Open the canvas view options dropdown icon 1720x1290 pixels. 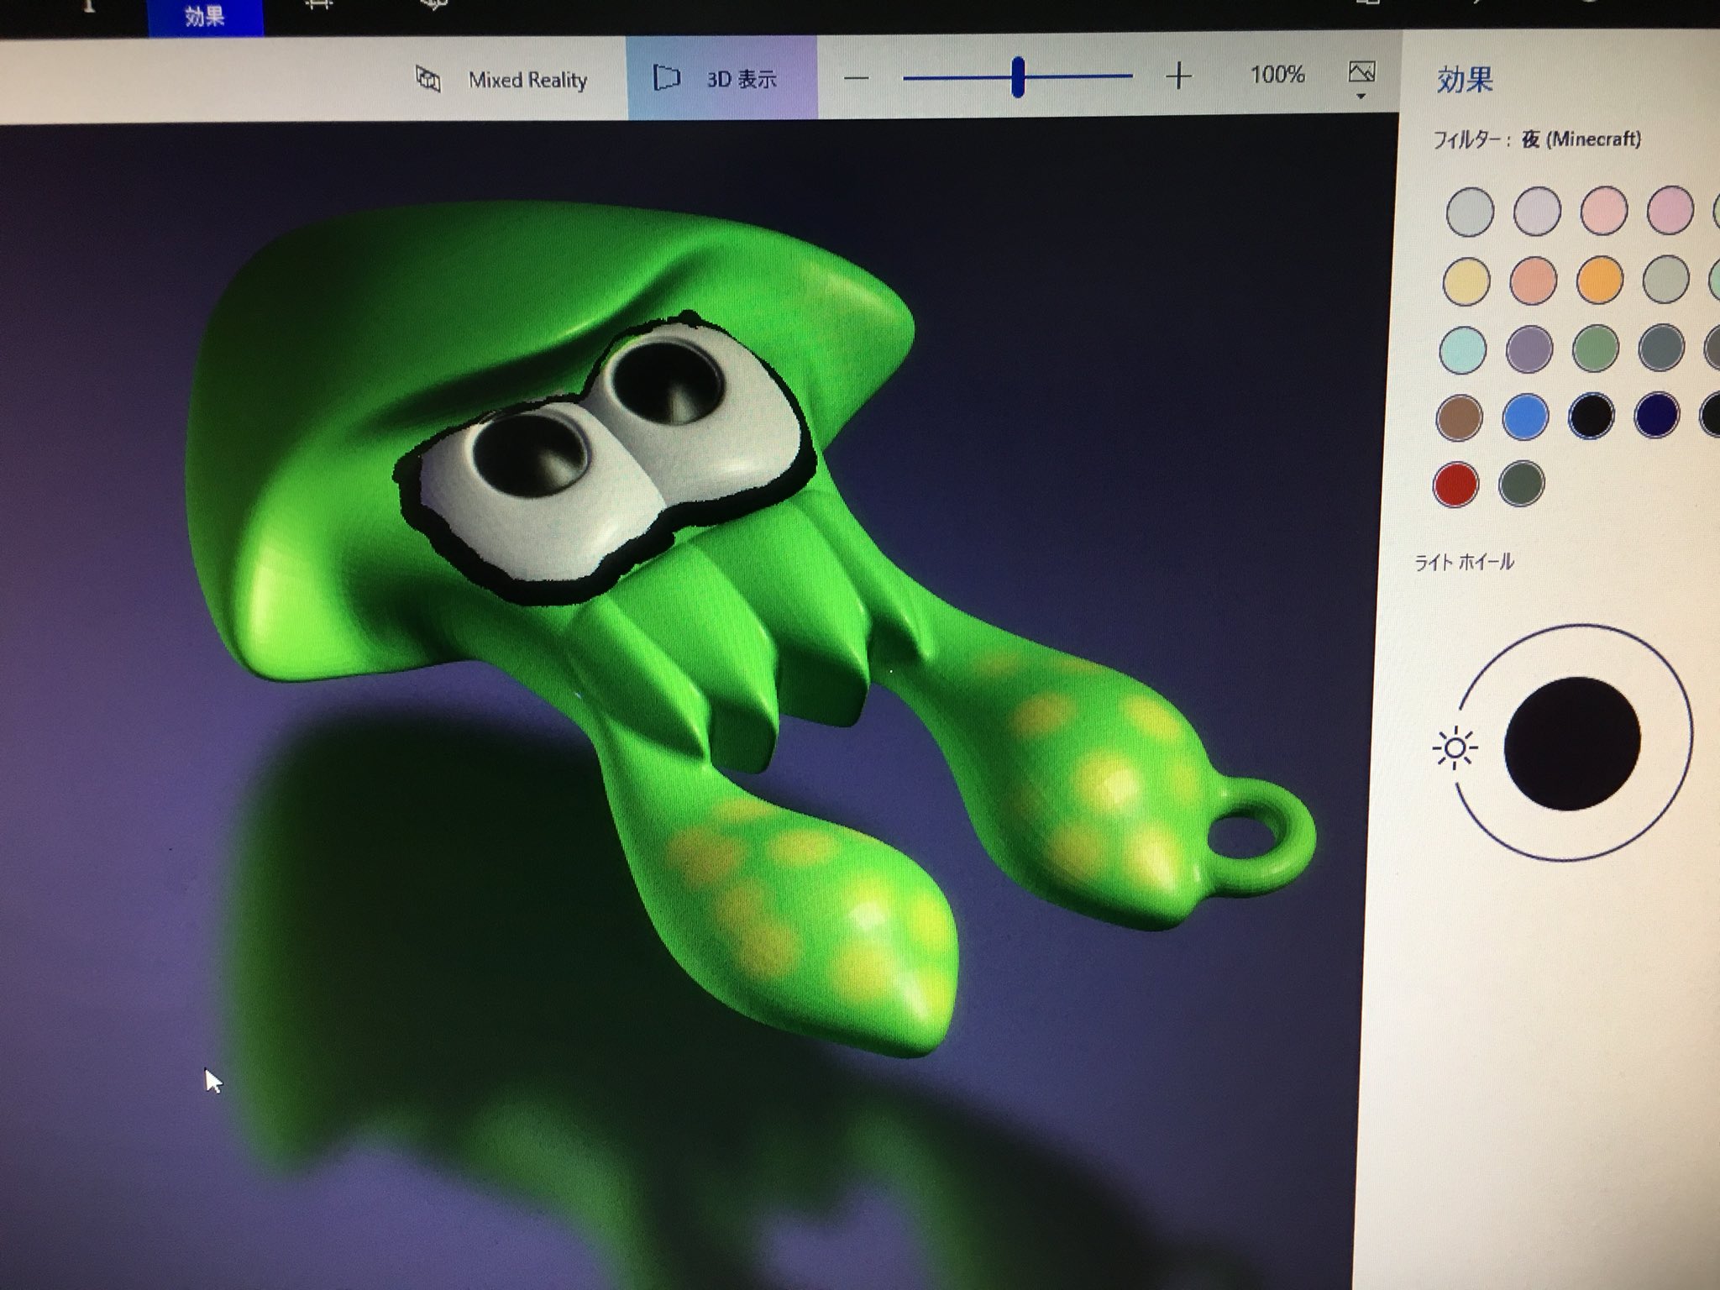1361,80
